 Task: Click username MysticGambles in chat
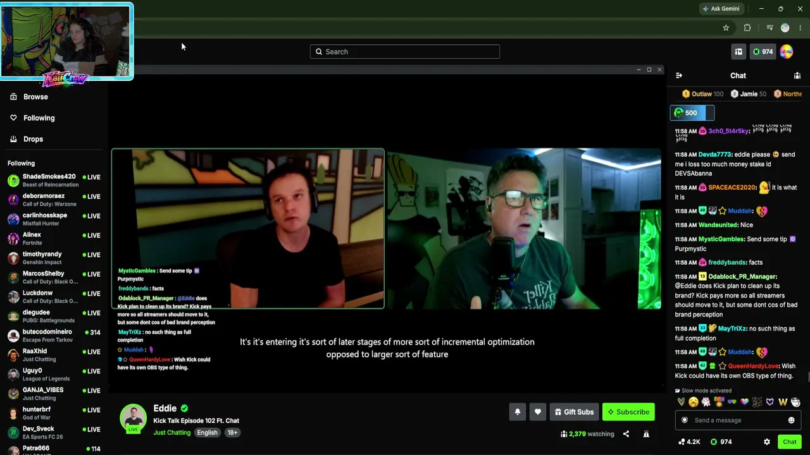click(x=721, y=240)
